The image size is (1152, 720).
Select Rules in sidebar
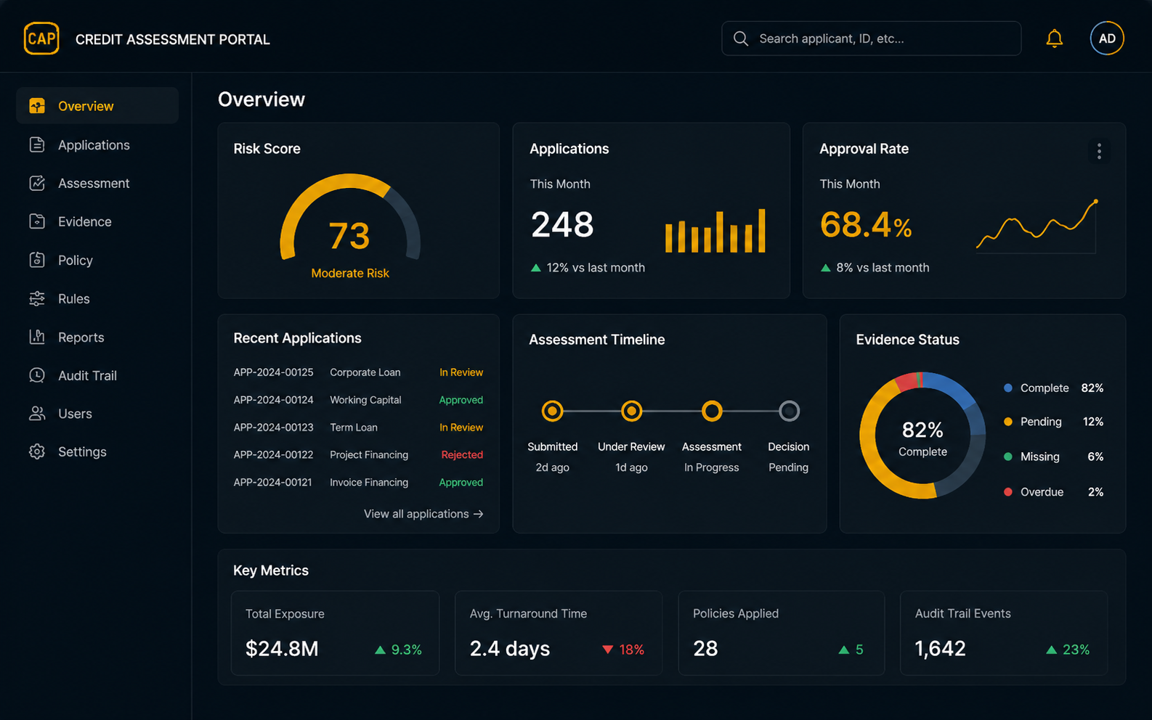click(97, 298)
